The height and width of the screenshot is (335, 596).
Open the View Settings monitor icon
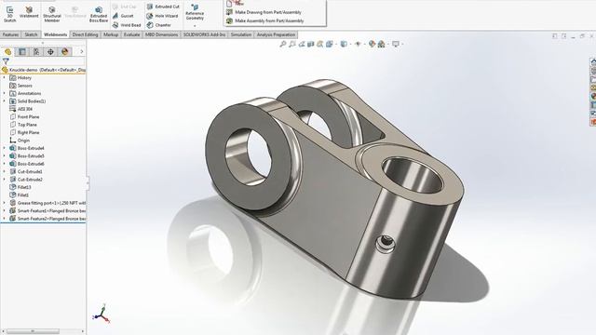point(396,44)
